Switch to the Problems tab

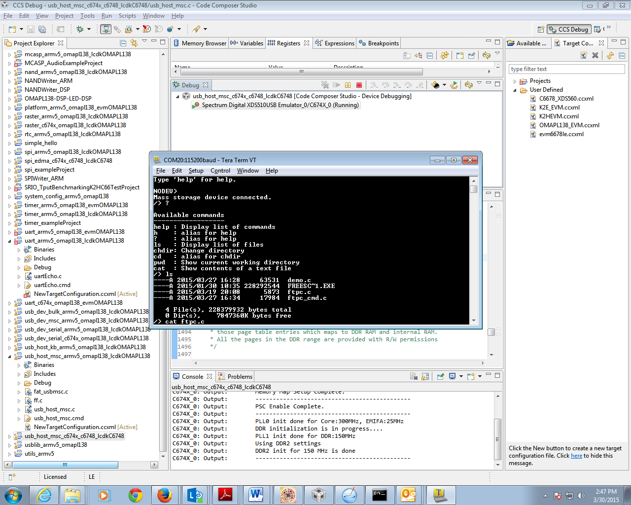click(235, 377)
